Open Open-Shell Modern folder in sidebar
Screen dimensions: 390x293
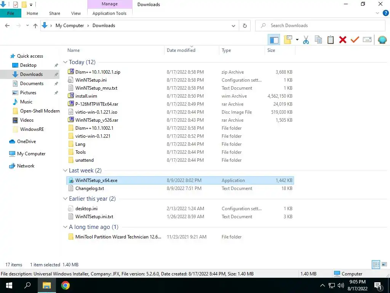click(x=40, y=111)
